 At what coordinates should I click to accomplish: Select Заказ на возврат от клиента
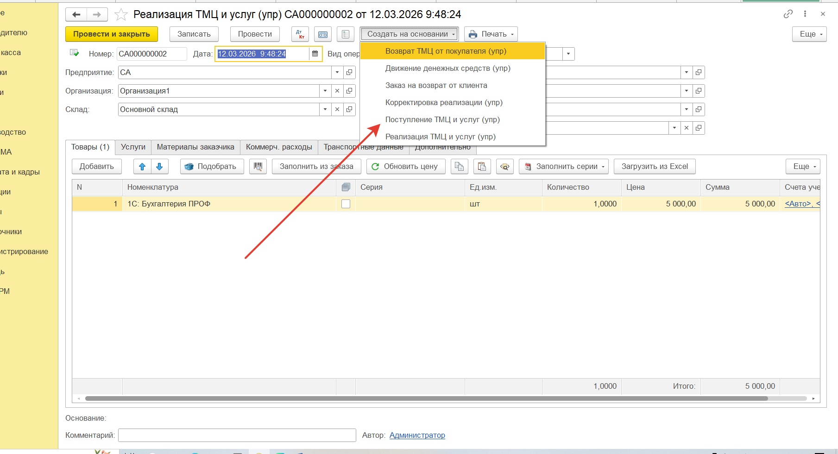pos(453,85)
